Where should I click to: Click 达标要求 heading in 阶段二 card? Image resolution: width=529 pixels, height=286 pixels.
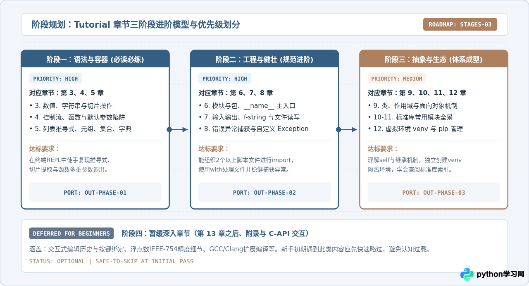pos(214,149)
